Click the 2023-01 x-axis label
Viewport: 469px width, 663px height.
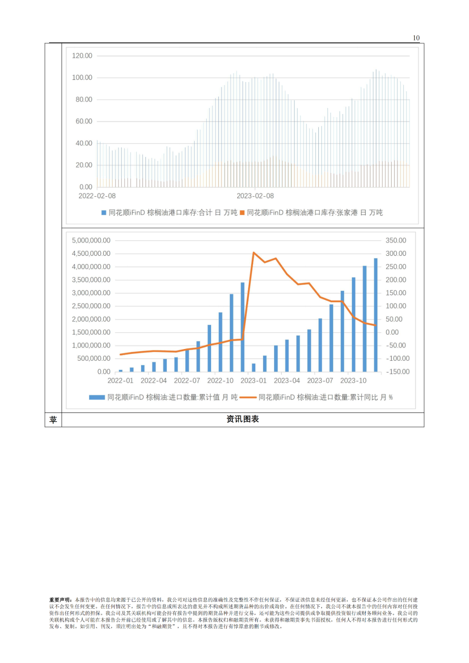click(254, 381)
